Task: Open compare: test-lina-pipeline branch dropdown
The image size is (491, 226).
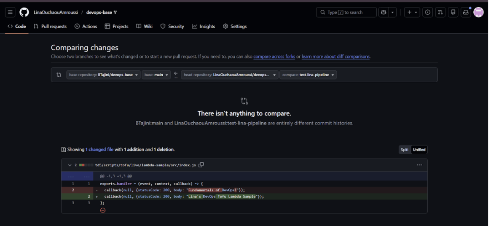Action: [308, 75]
